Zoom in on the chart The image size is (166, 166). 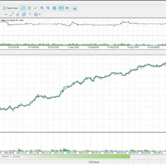click(42, 8)
